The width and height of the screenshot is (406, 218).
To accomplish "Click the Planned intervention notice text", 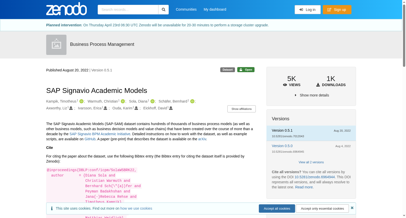I will 157,25.
